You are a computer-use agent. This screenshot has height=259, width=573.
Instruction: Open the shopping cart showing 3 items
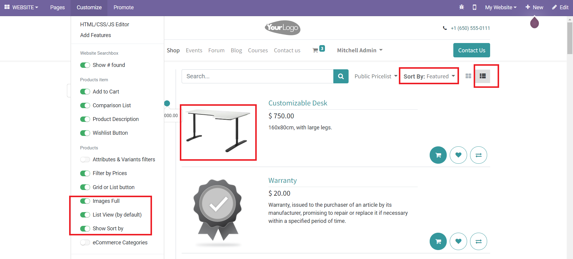[318, 50]
